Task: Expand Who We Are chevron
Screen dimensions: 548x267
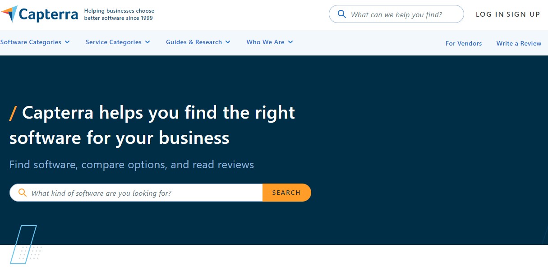Action: (x=290, y=42)
